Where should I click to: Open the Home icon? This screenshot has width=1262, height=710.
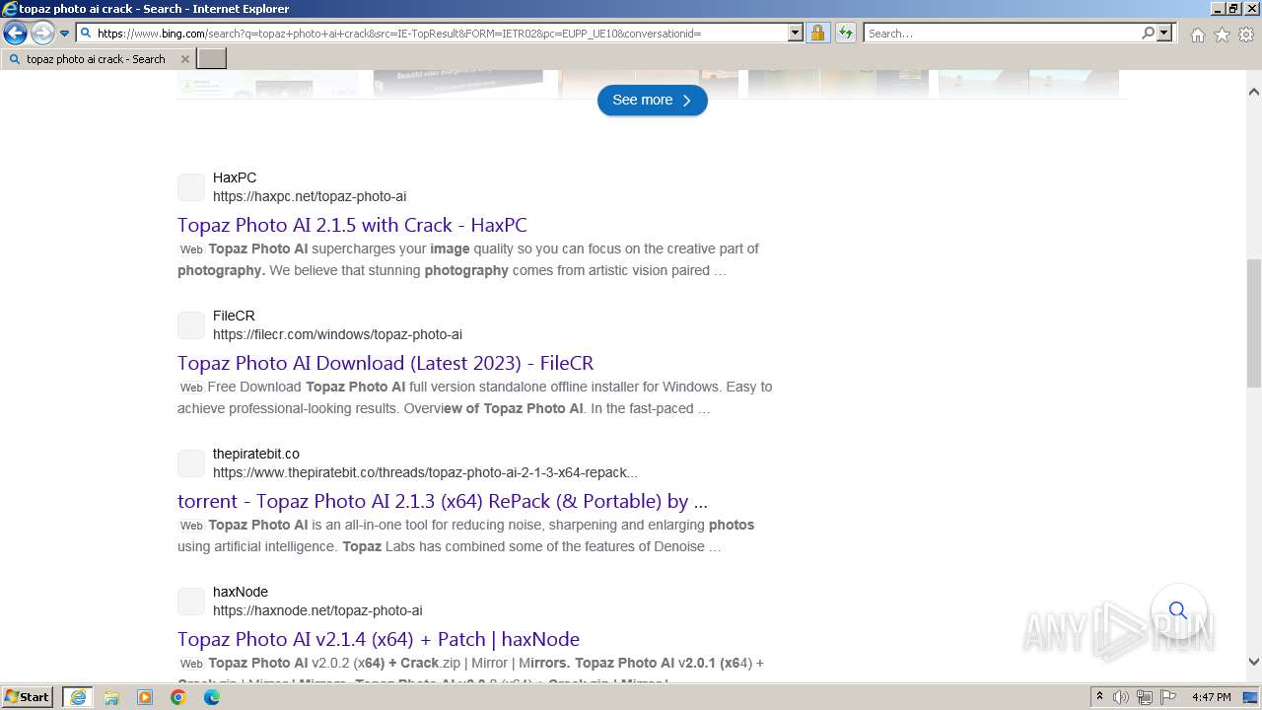tap(1197, 35)
